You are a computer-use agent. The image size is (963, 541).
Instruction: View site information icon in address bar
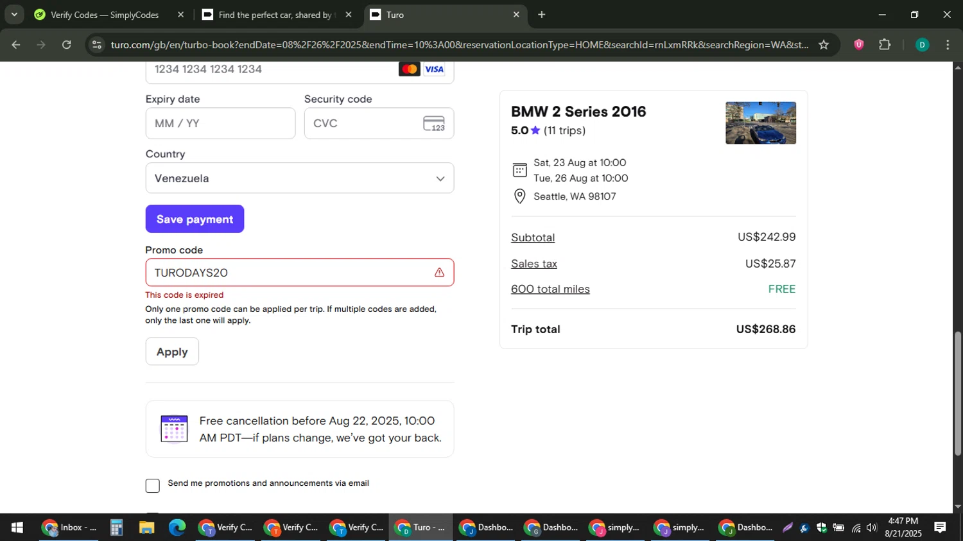click(x=96, y=45)
